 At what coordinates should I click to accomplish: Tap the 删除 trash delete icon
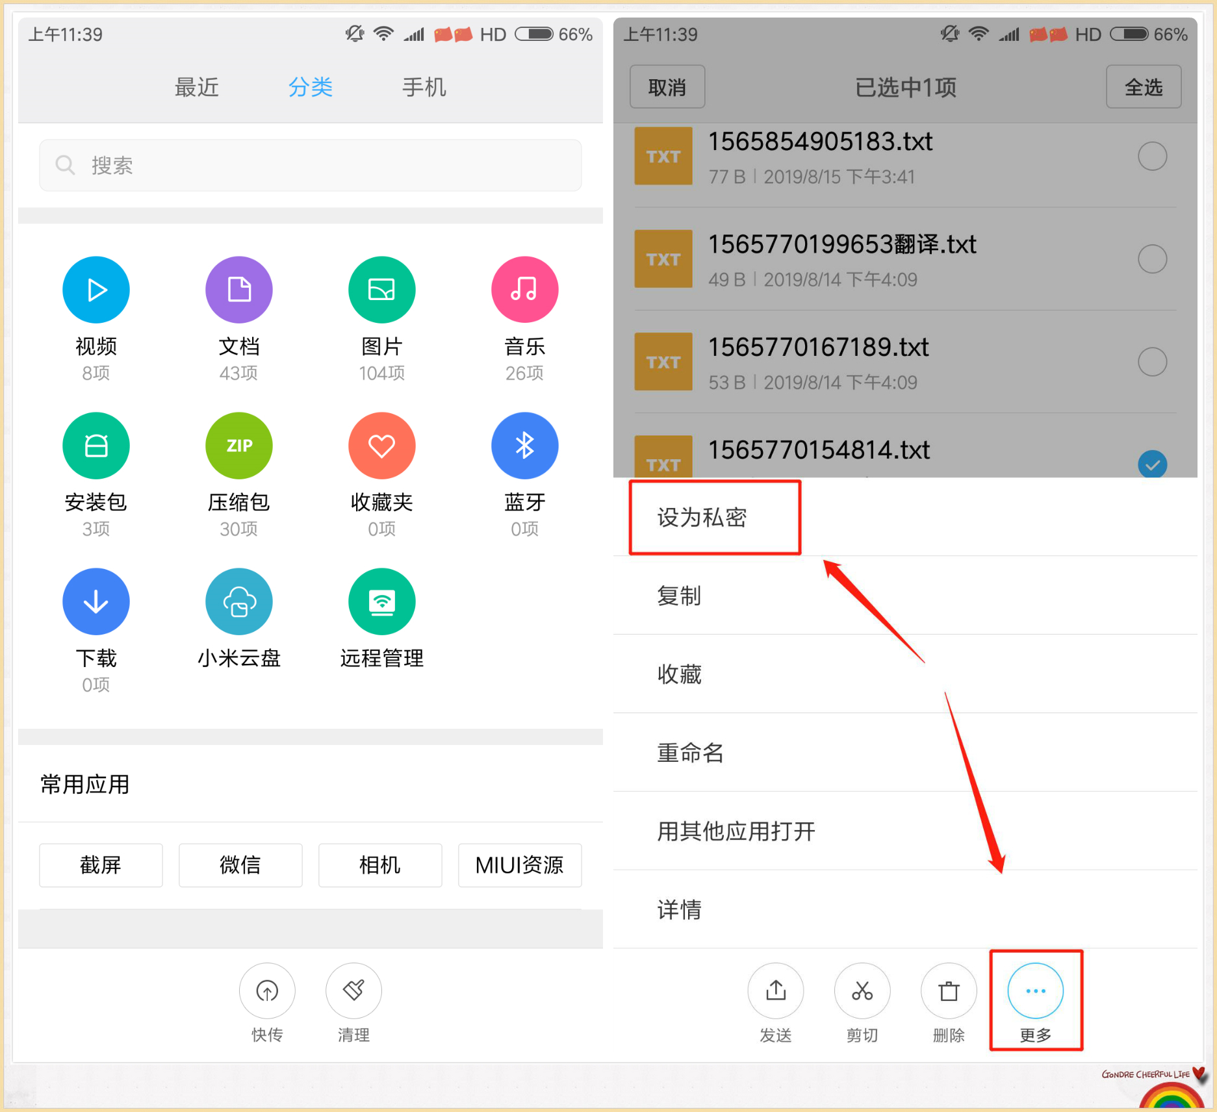(948, 992)
